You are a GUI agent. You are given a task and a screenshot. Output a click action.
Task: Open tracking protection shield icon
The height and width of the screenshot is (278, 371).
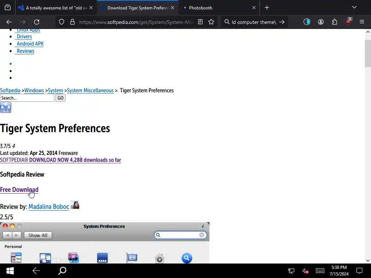[62, 22]
